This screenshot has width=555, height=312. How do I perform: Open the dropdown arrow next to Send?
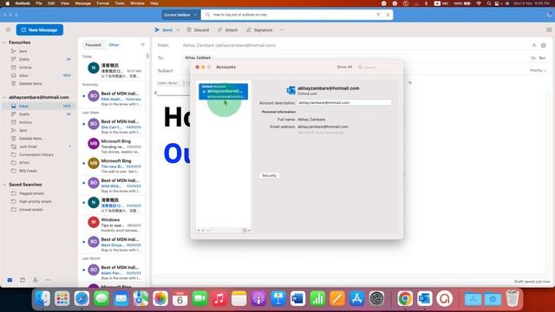tap(178, 30)
